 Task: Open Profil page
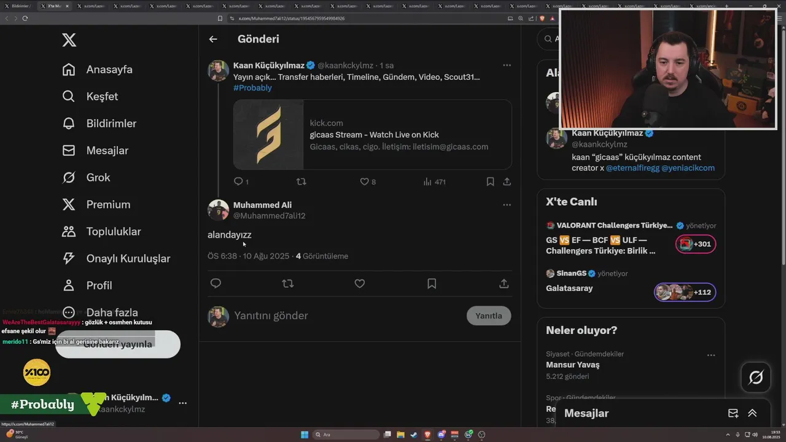tap(87, 285)
